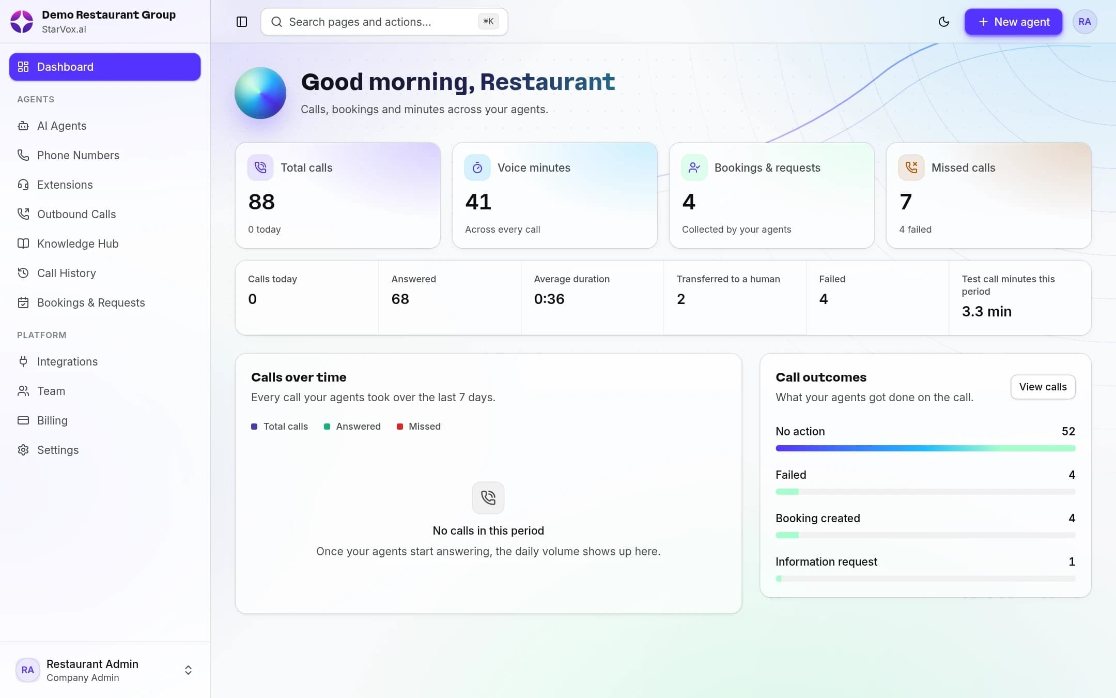Click the No action progress bar
1116x698 pixels.
925,448
